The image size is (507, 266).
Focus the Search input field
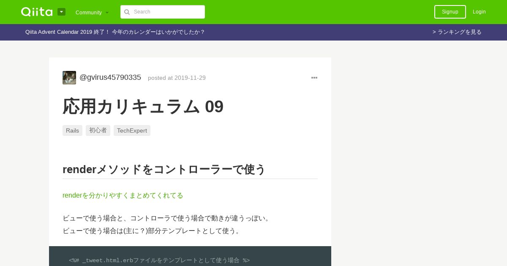coord(163,12)
